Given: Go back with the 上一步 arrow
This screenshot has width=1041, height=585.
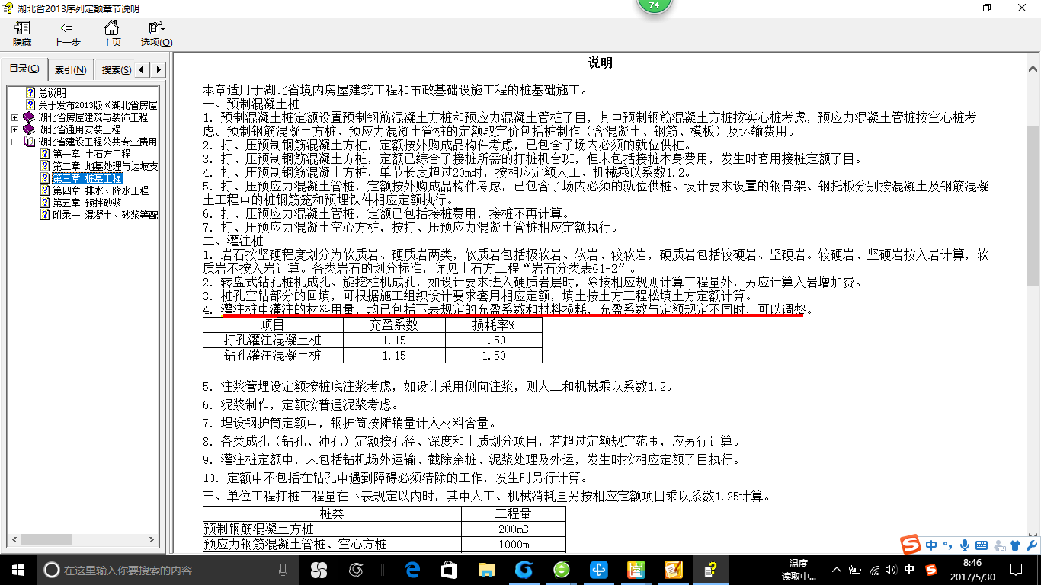Looking at the screenshot, I should click(x=67, y=34).
